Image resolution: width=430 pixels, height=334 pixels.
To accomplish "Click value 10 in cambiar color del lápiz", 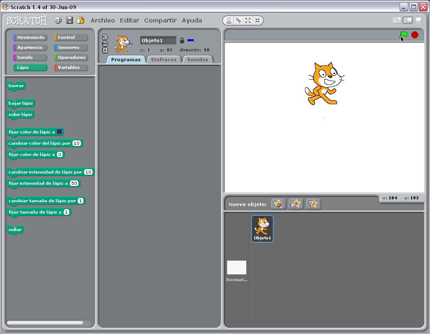I will pos(77,143).
